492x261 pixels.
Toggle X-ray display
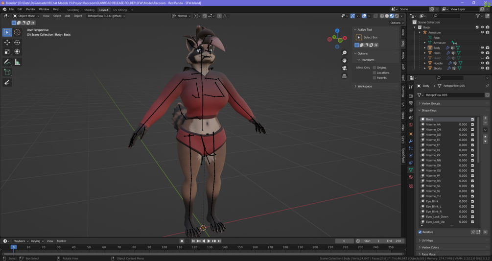[375, 16]
